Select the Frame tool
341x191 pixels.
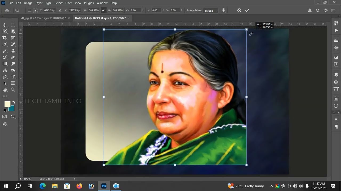tap(13, 38)
